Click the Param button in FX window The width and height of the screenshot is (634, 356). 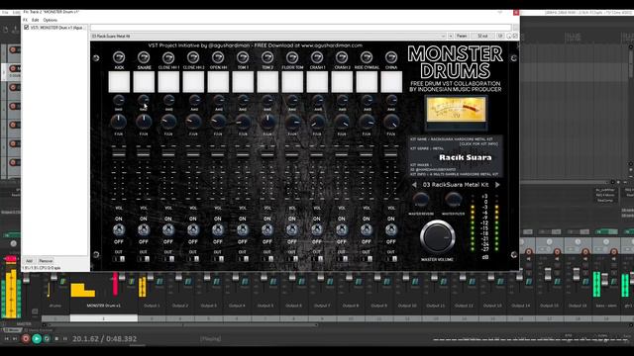coord(462,36)
